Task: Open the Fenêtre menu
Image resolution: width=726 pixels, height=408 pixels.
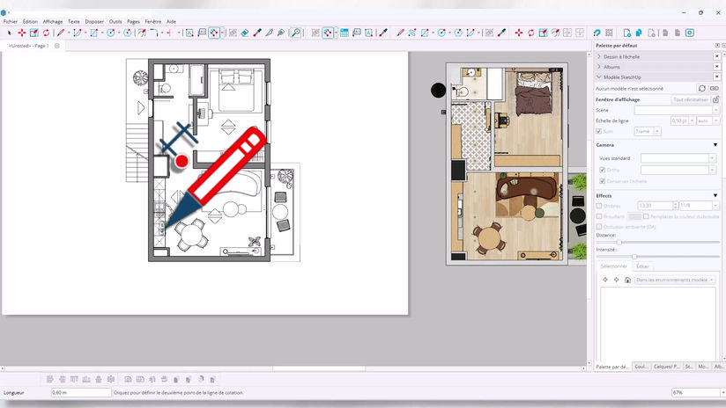Action: click(153, 22)
